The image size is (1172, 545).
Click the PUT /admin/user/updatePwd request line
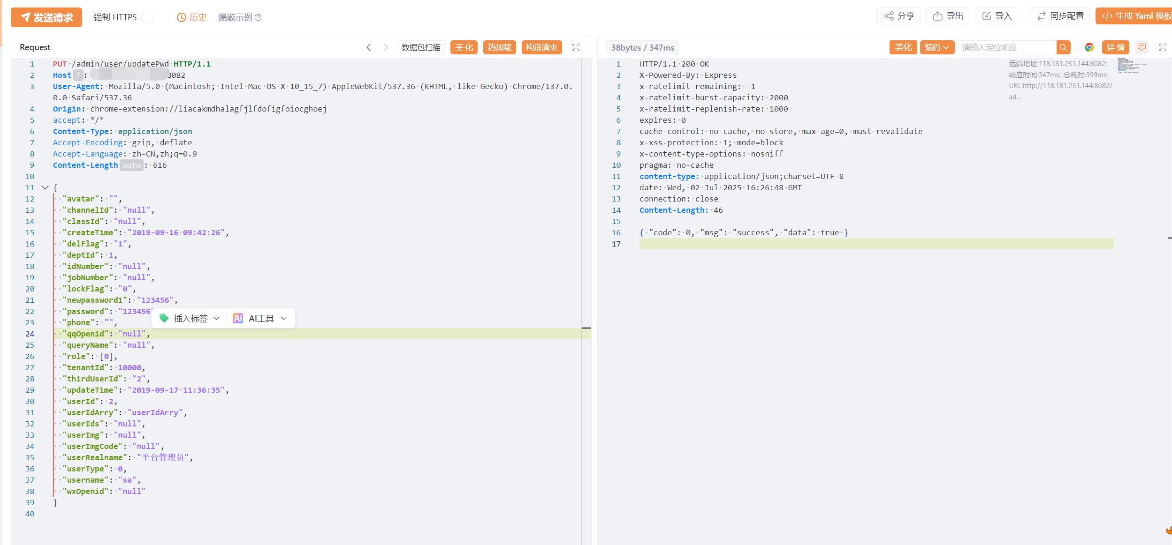coord(132,64)
